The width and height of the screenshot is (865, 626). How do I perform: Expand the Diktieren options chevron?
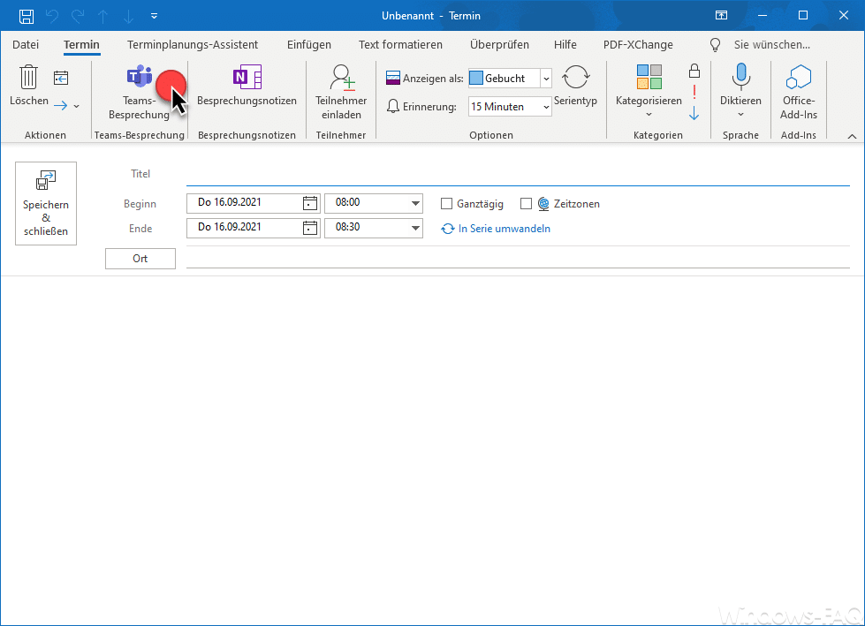point(741,115)
